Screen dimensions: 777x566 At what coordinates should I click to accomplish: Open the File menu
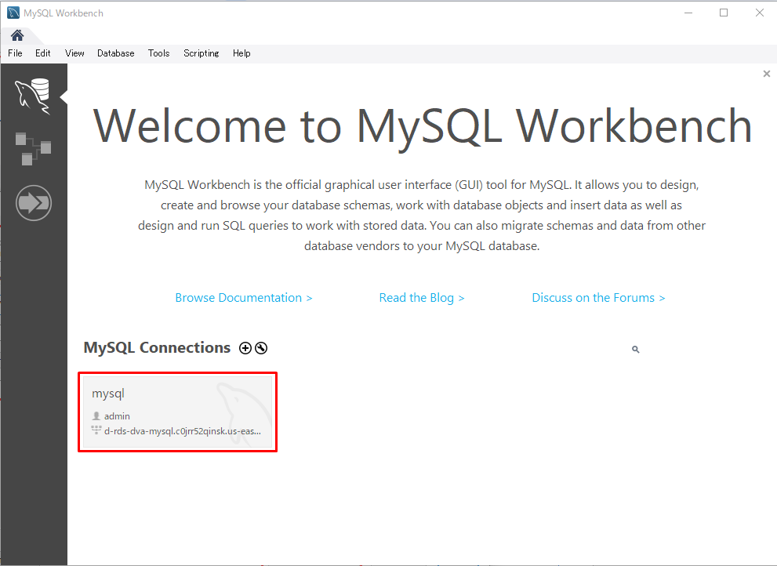pos(15,53)
